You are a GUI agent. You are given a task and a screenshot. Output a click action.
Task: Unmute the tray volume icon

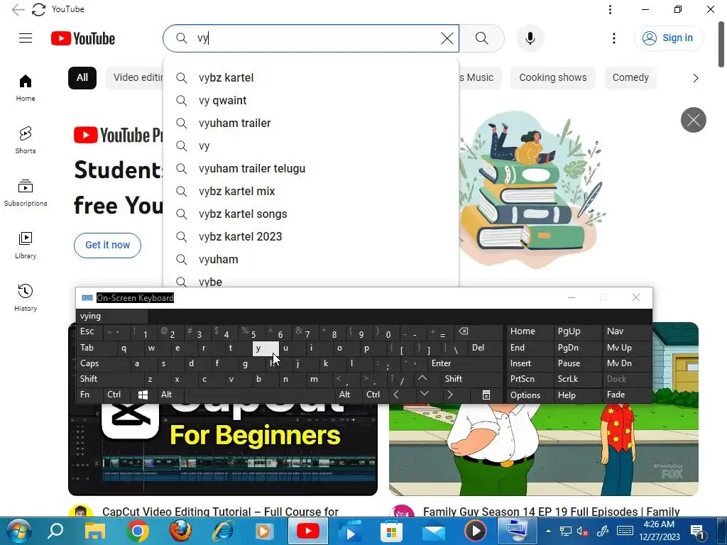tap(583, 531)
